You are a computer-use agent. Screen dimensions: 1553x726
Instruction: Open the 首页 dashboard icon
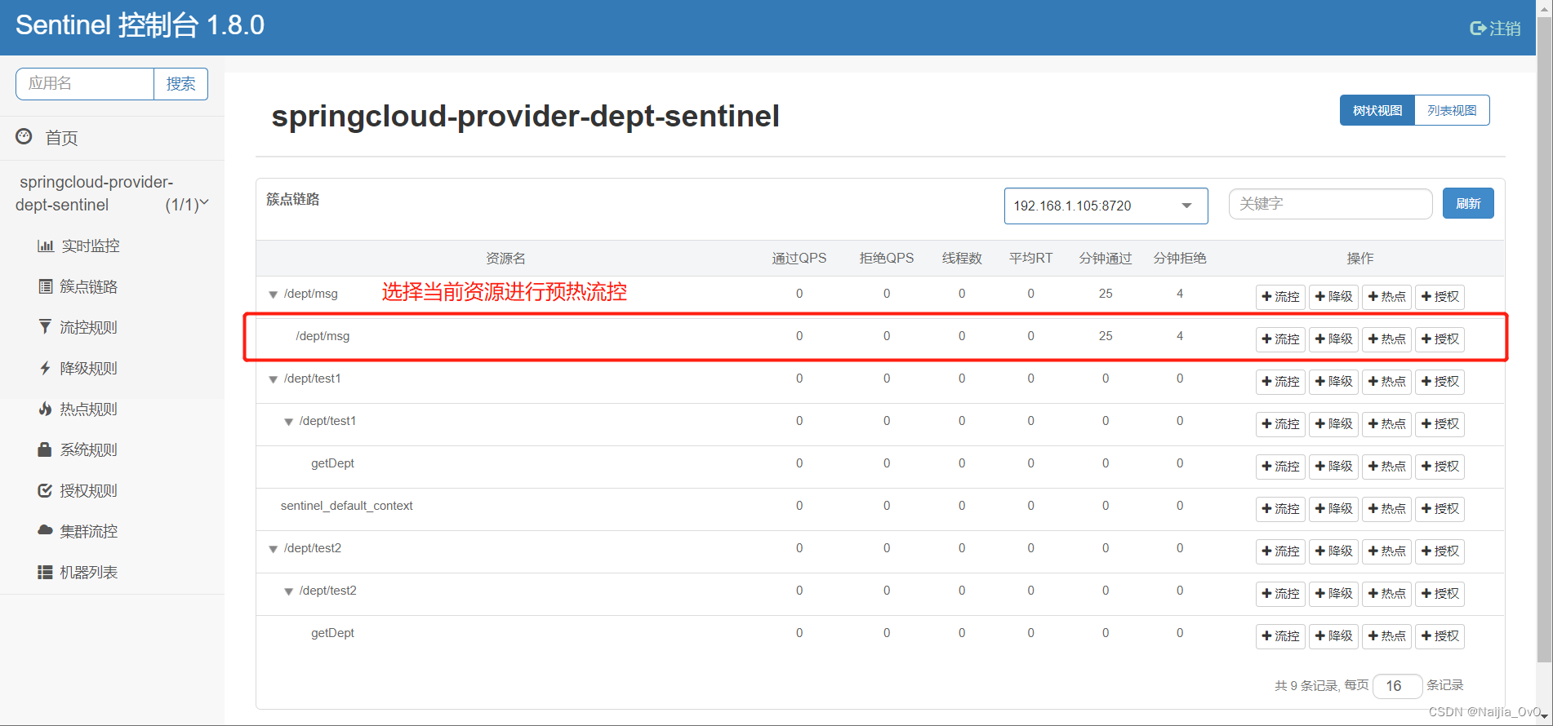coord(24,136)
